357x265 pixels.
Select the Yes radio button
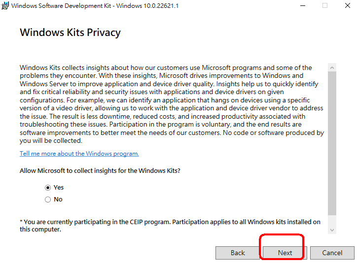[x=48, y=188]
